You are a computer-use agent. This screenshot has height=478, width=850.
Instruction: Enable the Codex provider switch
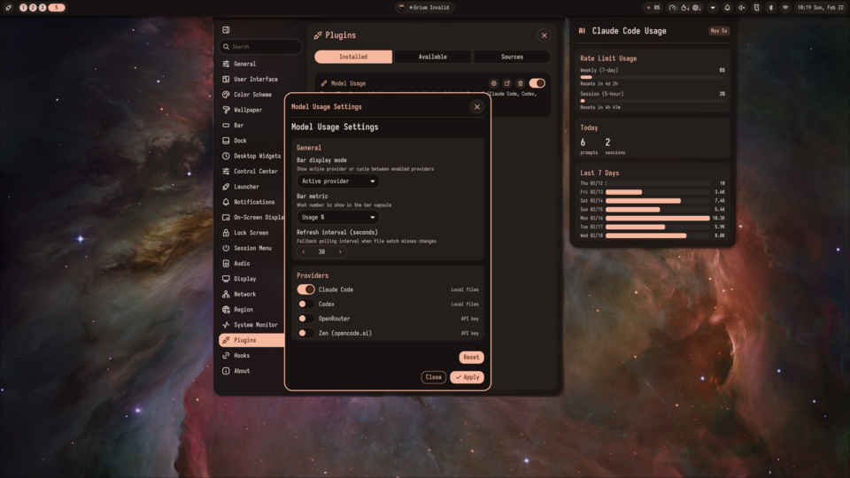(x=305, y=304)
